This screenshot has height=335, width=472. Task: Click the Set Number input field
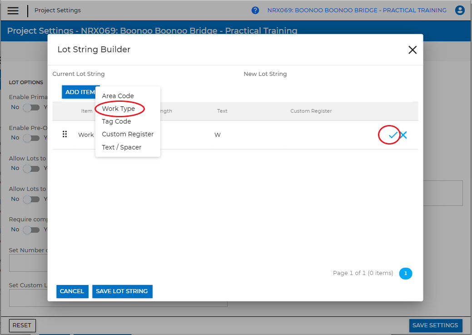(x=28, y=263)
